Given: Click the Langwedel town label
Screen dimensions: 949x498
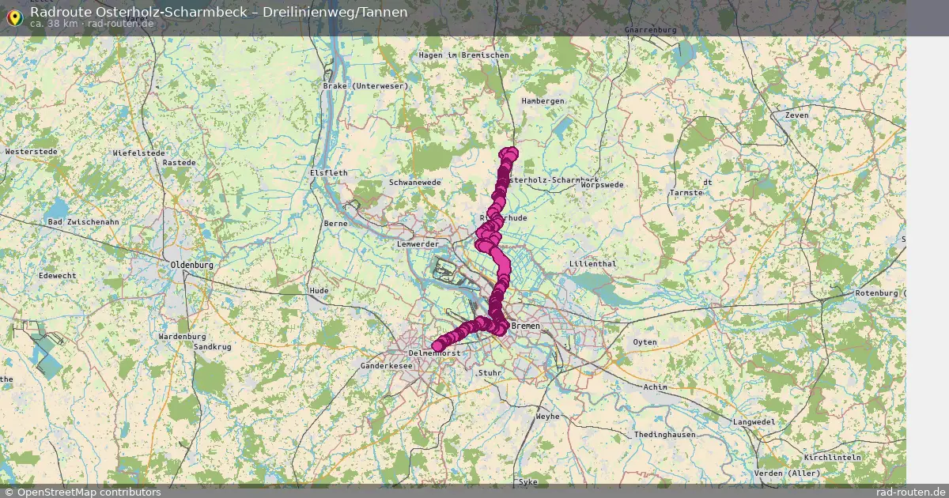Looking at the screenshot, I should [755, 422].
